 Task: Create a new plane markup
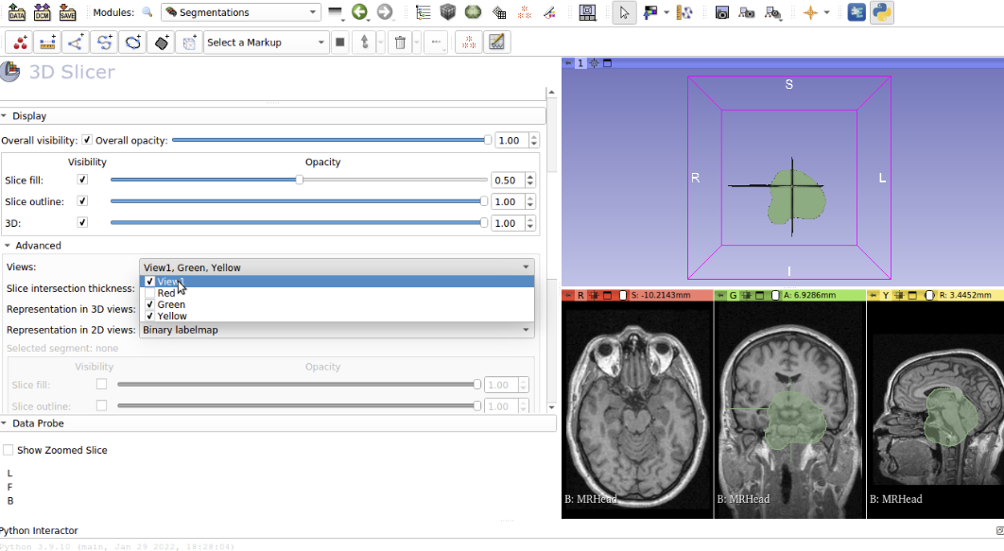coord(162,43)
